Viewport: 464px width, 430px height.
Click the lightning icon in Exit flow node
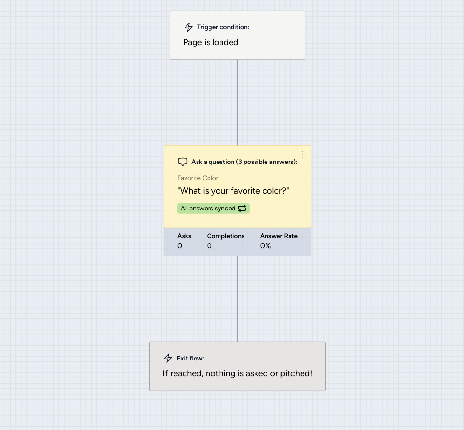pyautogui.click(x=168, y=358)
